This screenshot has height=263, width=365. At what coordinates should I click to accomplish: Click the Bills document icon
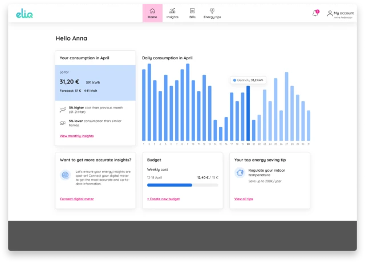192,11
